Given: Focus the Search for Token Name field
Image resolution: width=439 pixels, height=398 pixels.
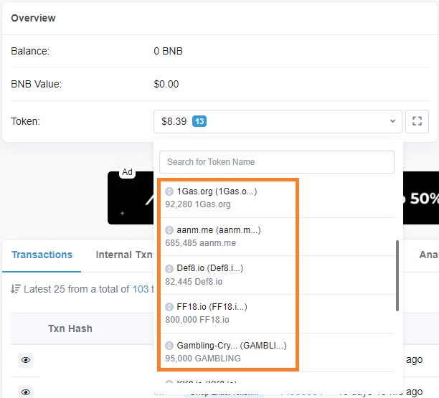Looking at the screenshot, I should coord(276,162).
